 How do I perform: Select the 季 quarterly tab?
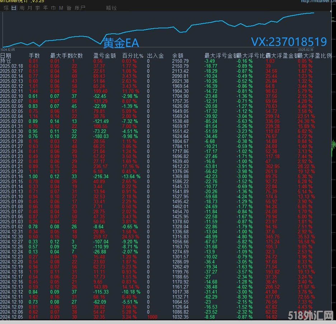[x=37, y=8]
